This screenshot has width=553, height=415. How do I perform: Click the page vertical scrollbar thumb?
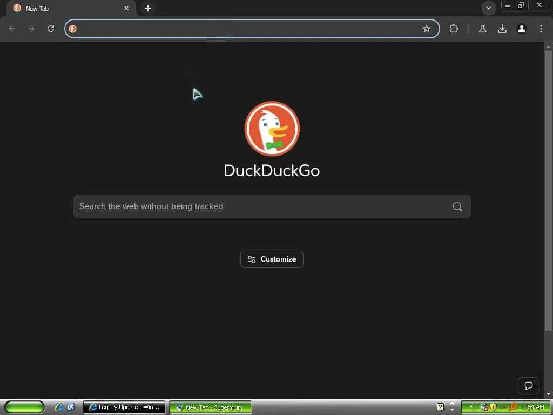click(548, 191)
